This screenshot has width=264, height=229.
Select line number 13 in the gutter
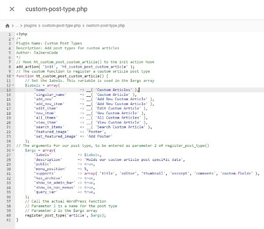coord(9,90)
